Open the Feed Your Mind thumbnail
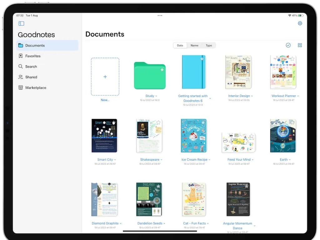 click(238, 142)
